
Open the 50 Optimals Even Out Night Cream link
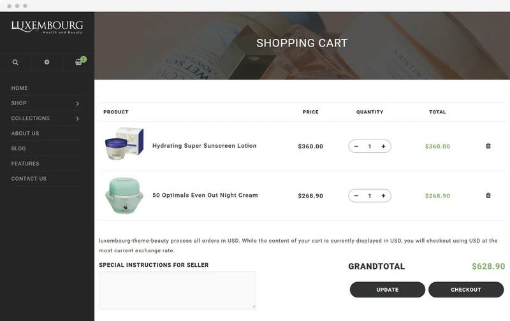[205, 196]
